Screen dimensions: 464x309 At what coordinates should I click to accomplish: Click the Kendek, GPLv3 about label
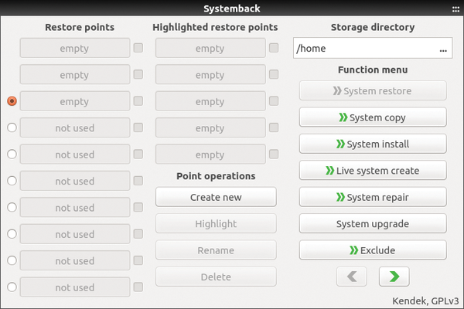[x=425, y=301]
